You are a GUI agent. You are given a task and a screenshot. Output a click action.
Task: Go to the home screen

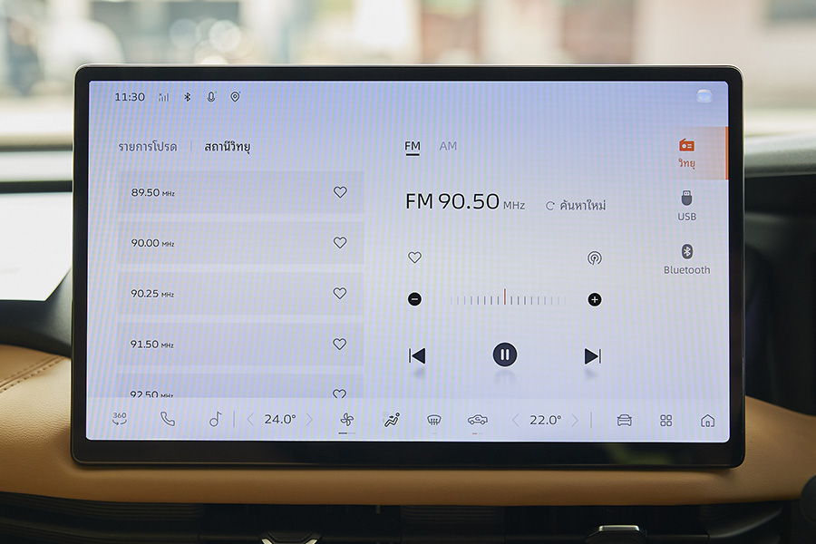click(x=707, y=420)
